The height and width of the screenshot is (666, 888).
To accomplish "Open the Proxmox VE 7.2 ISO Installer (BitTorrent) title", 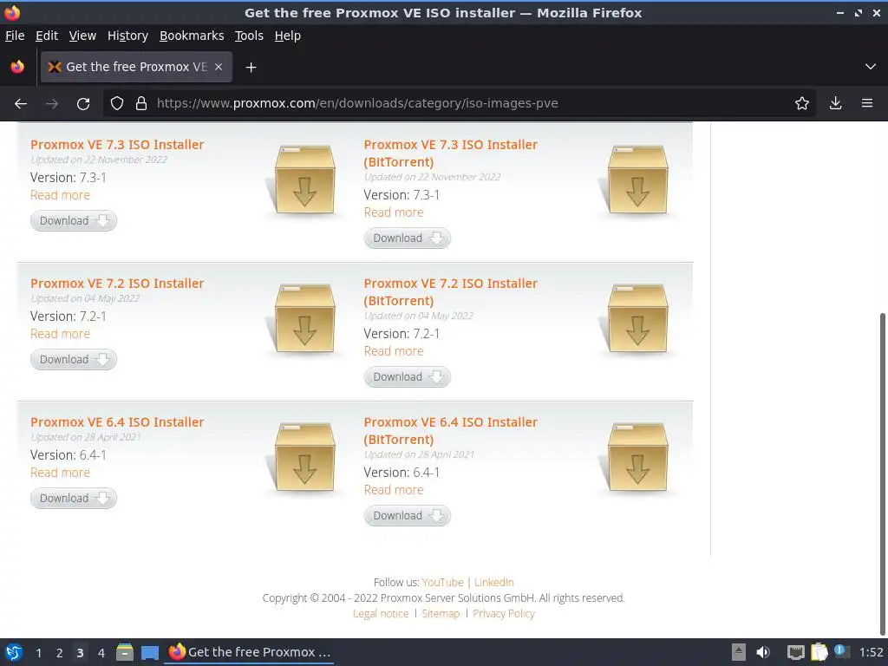I will tap(450, 292).
